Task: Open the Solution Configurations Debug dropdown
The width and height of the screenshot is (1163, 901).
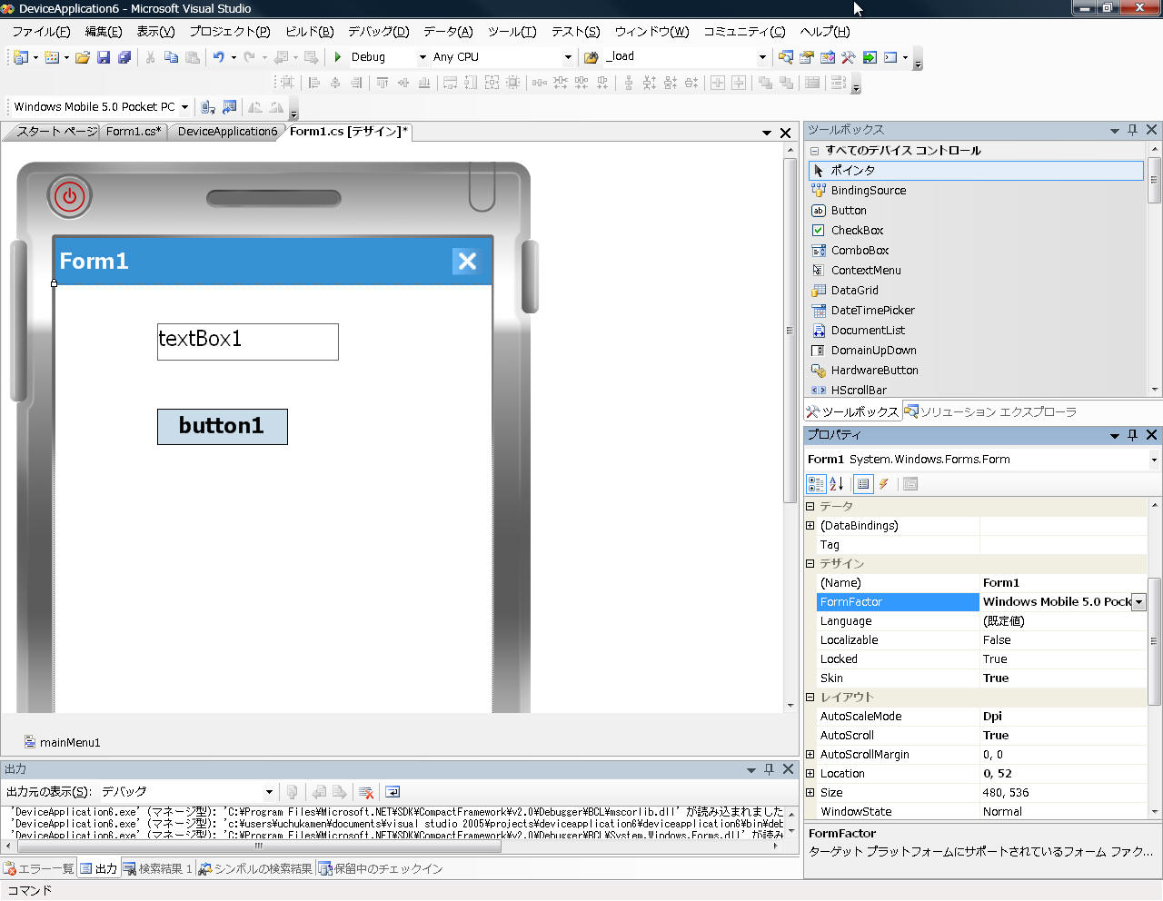Action: pos(422,57)
